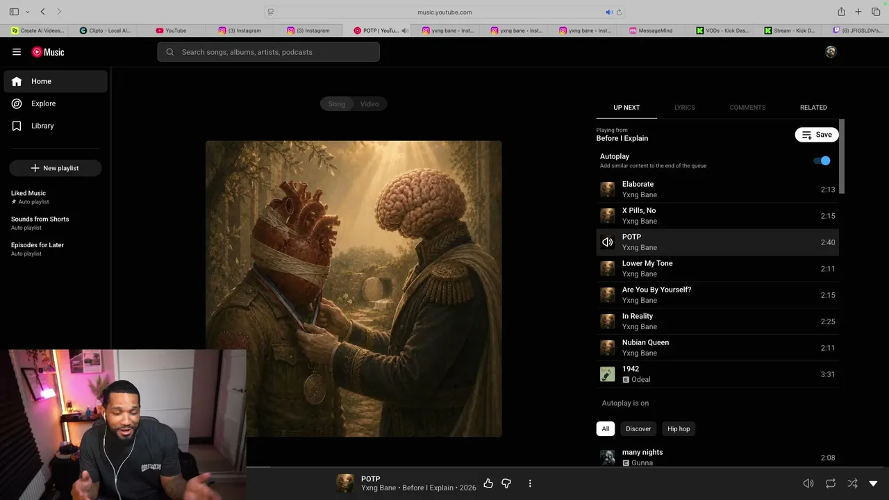The image size is (889, 500).
Task: Open a new Safari tab
Action: [858, 12]
